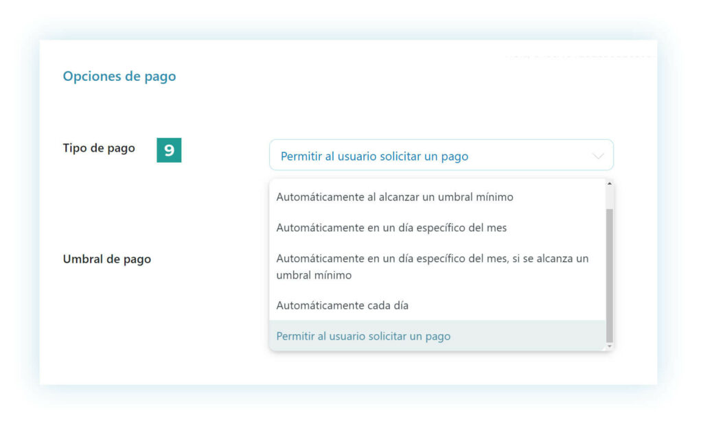Choose 'Automáticamente en un día específico del mes'

coord(437,228)
